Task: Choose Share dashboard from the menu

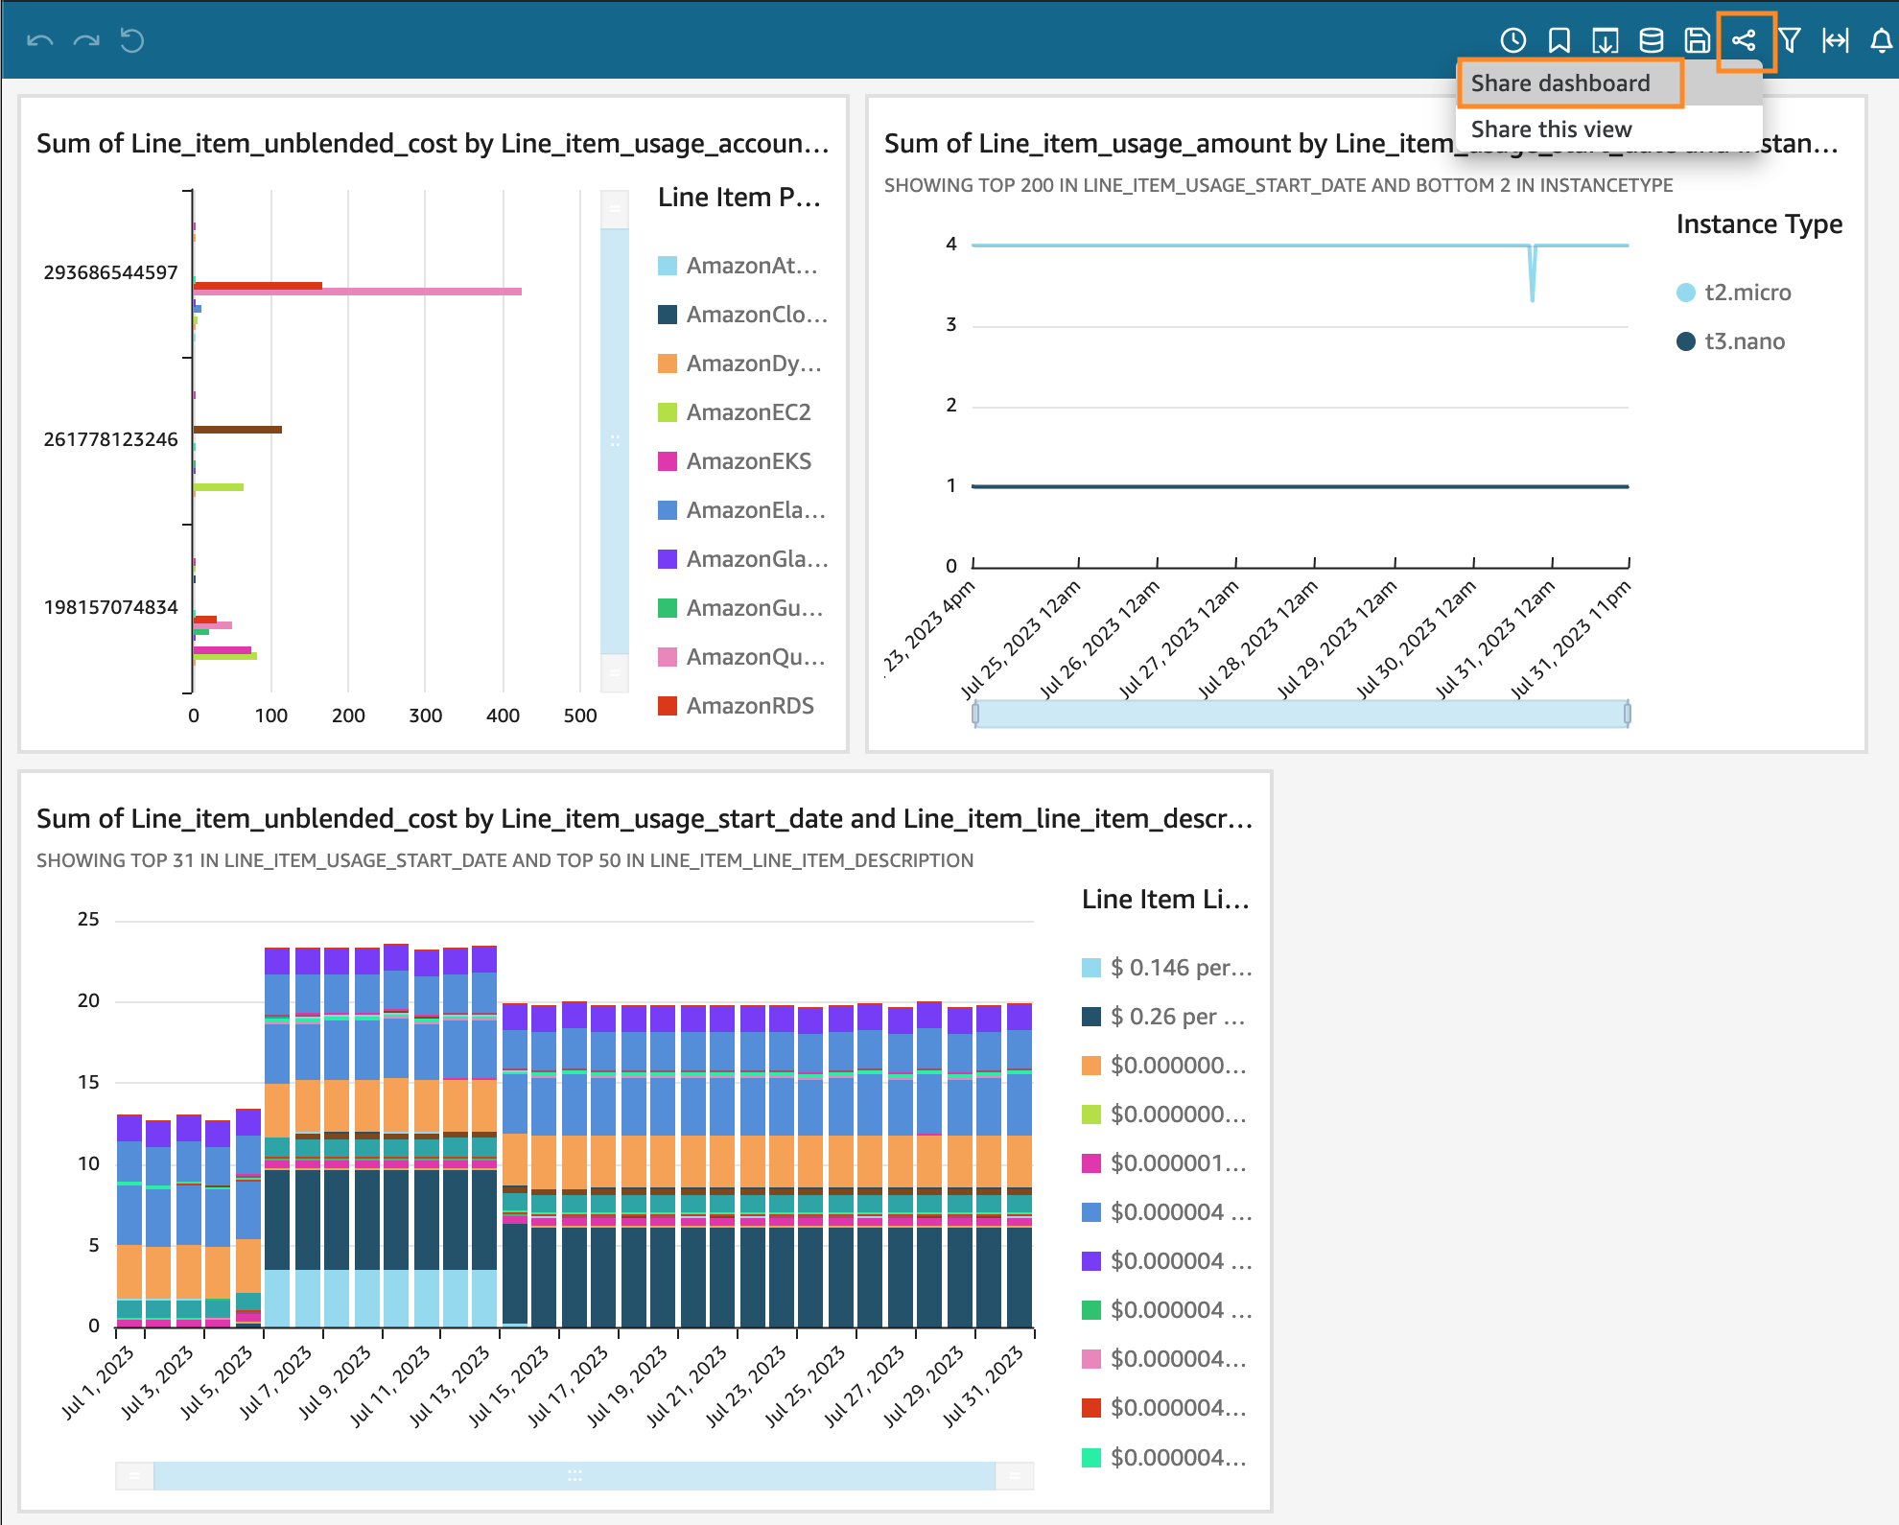Action: [1560, 83]
